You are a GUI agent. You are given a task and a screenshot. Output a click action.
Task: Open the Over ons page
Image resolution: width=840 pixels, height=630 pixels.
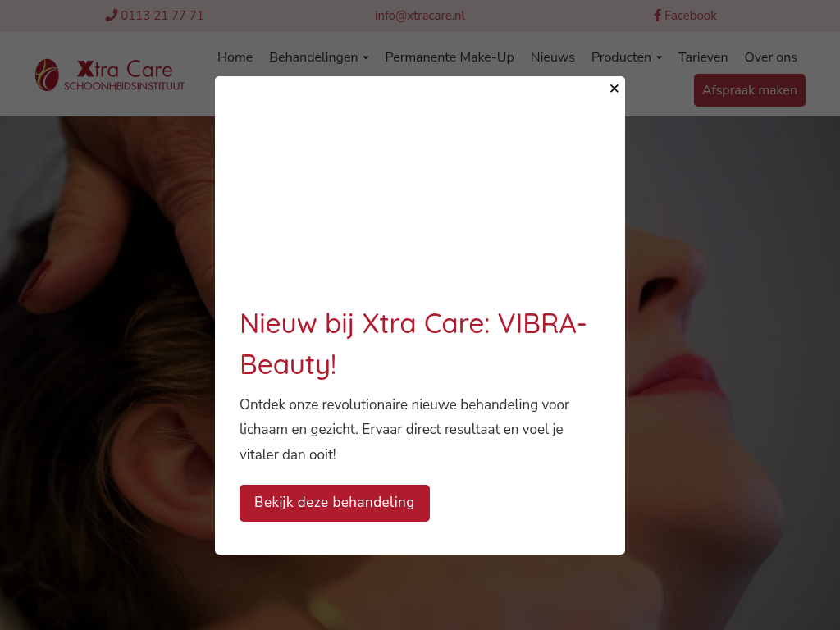tap(770, 57)
